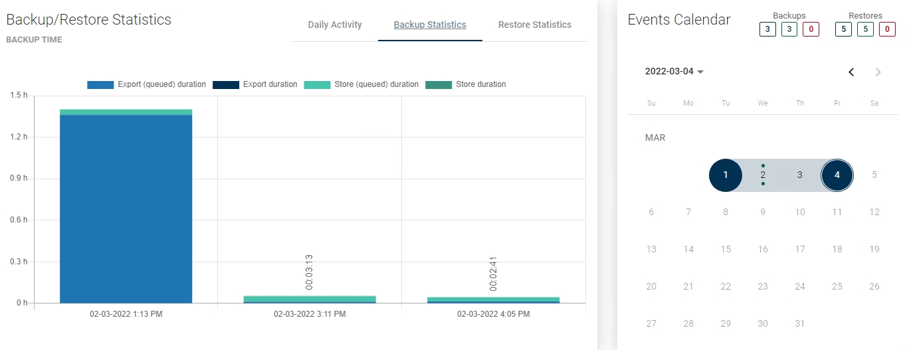Select March 1 on the calendar
Viewport: 905px width, 350px height.
coord(726,175)
